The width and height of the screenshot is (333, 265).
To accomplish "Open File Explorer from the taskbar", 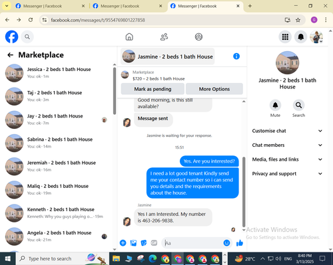I will [116, 258].
